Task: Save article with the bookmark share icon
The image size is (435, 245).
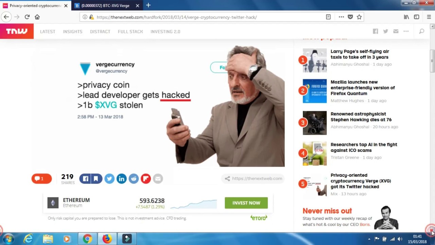Action: pyautogui.click(x=96, y=178)
